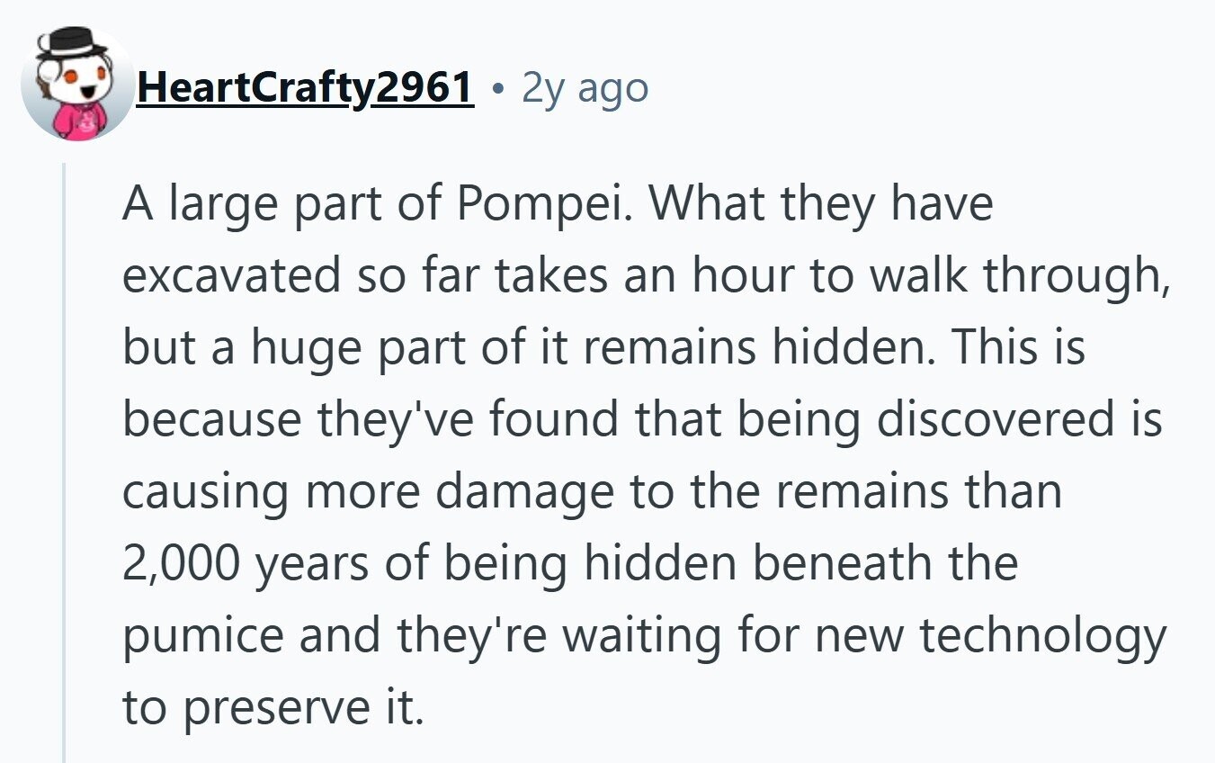Click the "2y ago" comment timestamp
Image resolution: width=1215 pixels, height=763 pixels.
click(x=585, y=87)
